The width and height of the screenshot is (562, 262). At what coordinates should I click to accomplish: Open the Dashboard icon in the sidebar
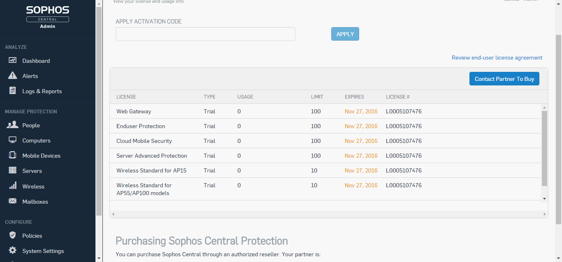tap(12, 60)
